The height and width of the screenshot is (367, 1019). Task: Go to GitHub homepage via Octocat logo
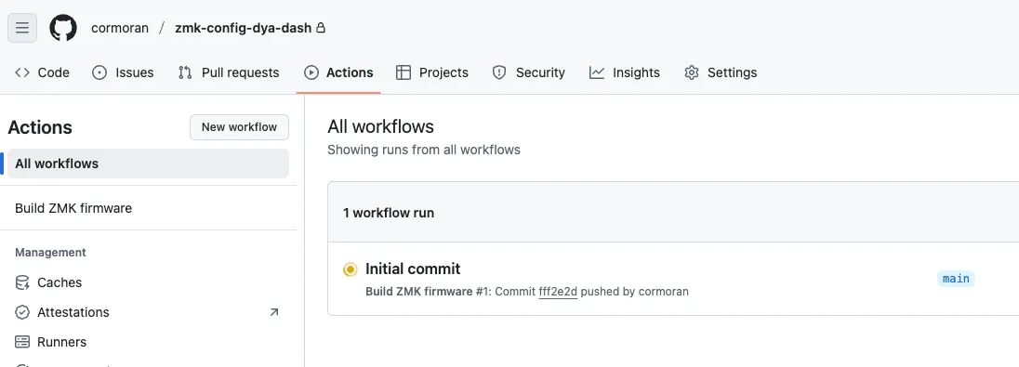(x=63, y=28)
